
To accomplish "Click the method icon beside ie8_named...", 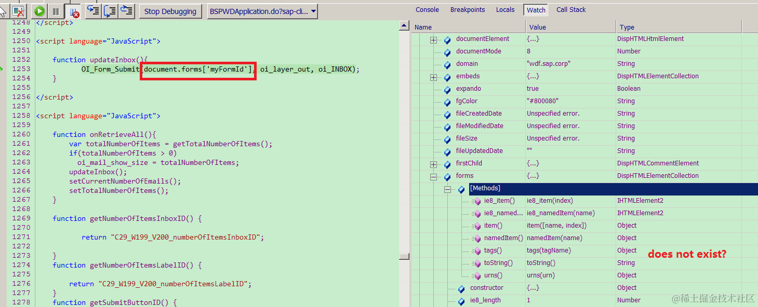I will [476, 214].
